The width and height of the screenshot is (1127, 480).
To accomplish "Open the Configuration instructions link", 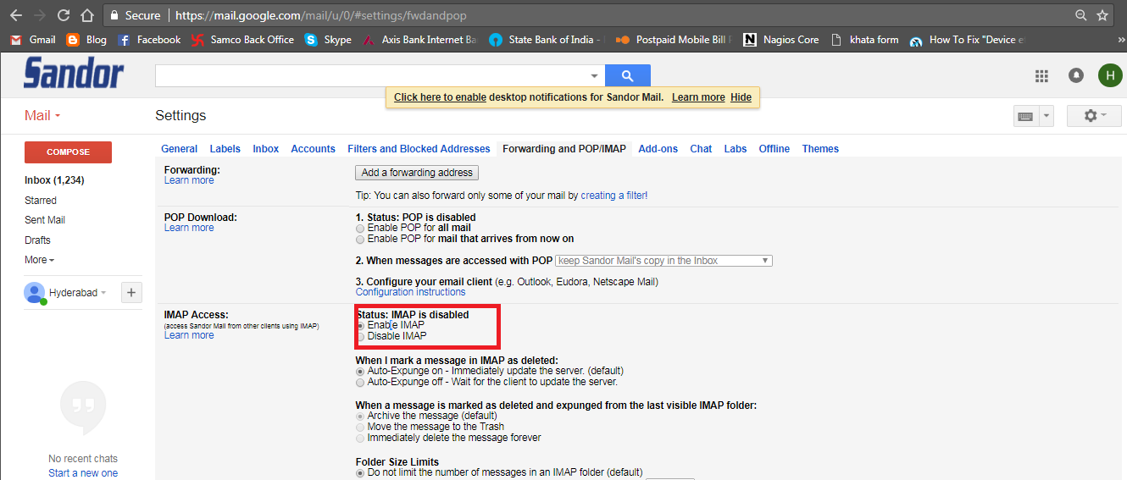I will 410,292.
